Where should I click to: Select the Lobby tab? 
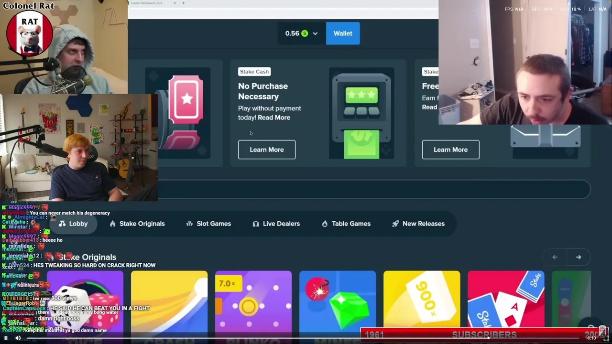click(73, 224)
